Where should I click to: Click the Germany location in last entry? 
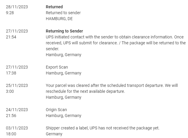click(x=54, y=134)
